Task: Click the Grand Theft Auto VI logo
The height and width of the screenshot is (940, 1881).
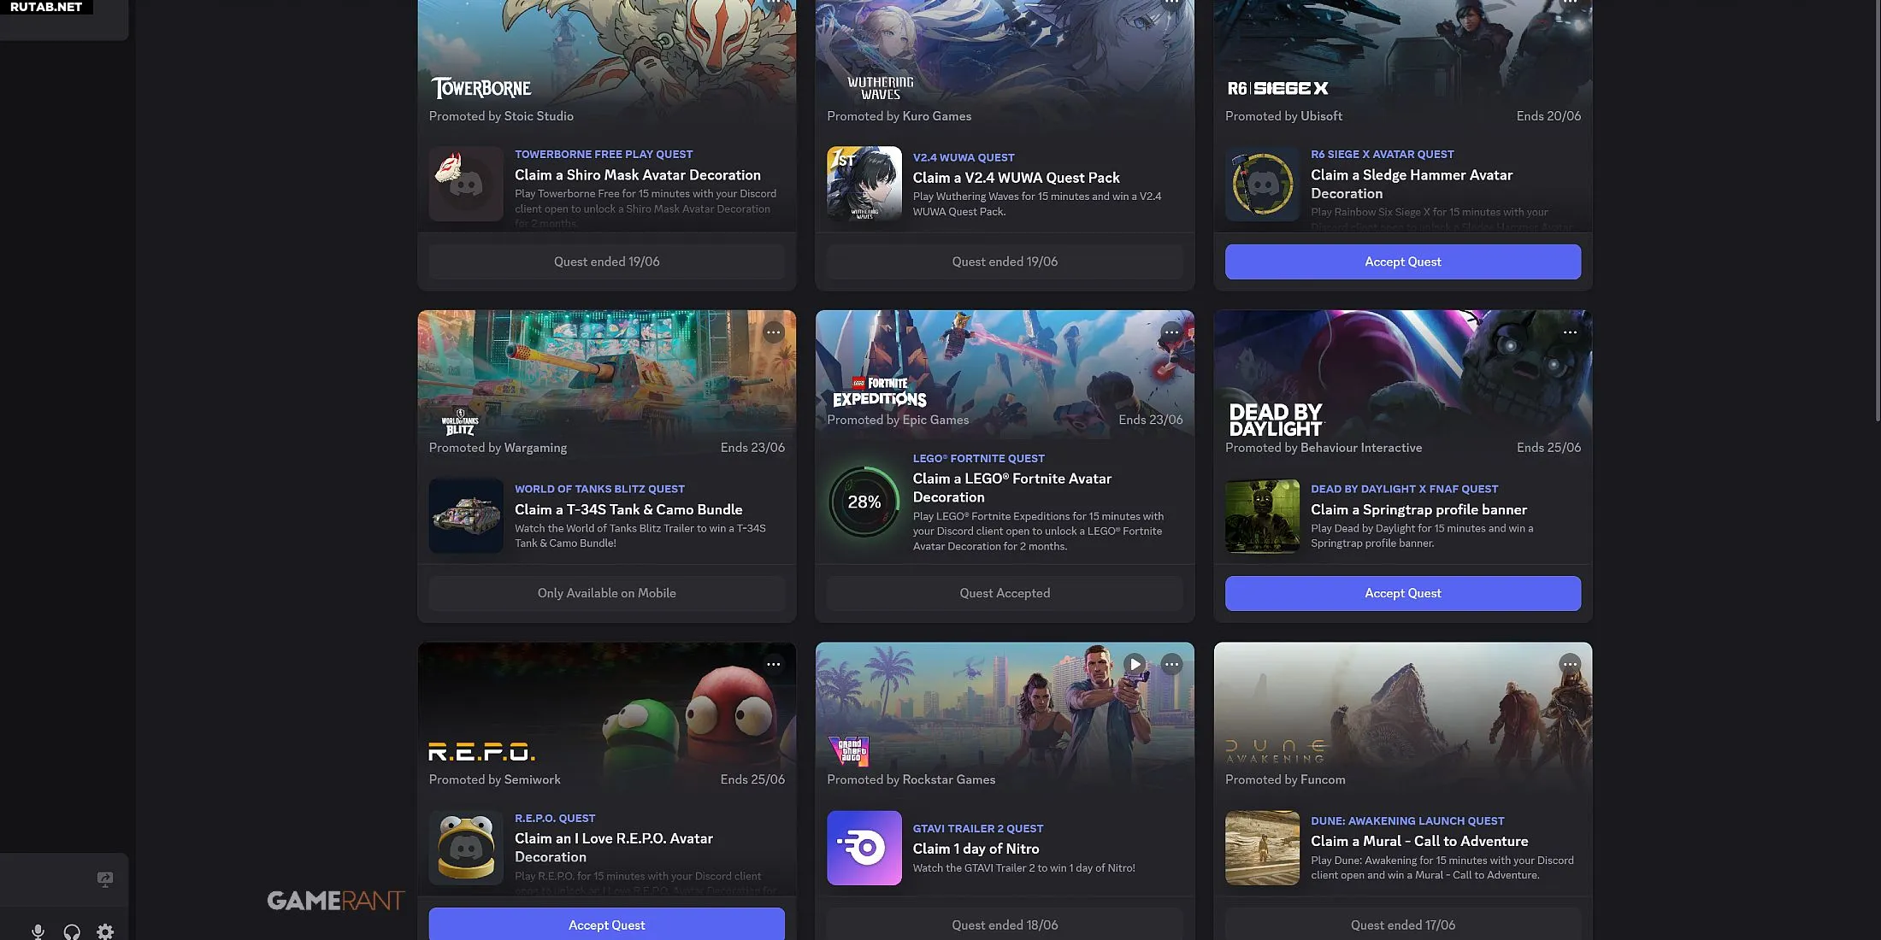Action: click(848, 750)
